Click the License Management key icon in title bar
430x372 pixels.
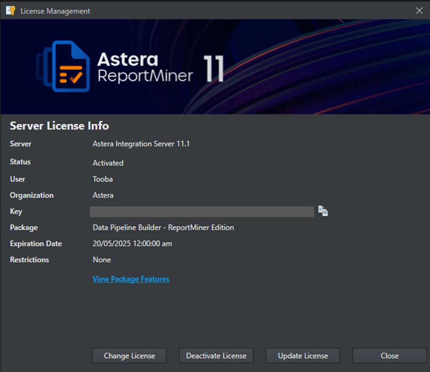point(11,11)
